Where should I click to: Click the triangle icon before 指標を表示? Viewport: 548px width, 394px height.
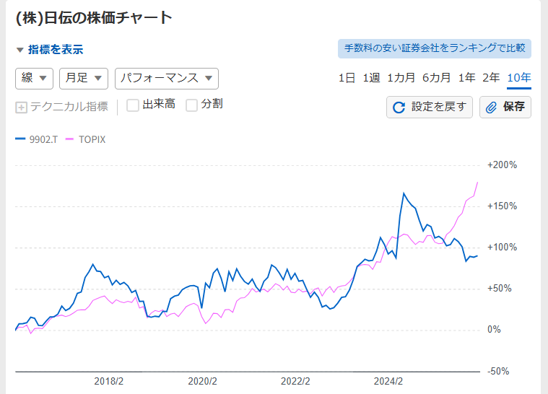click(19, 50)
